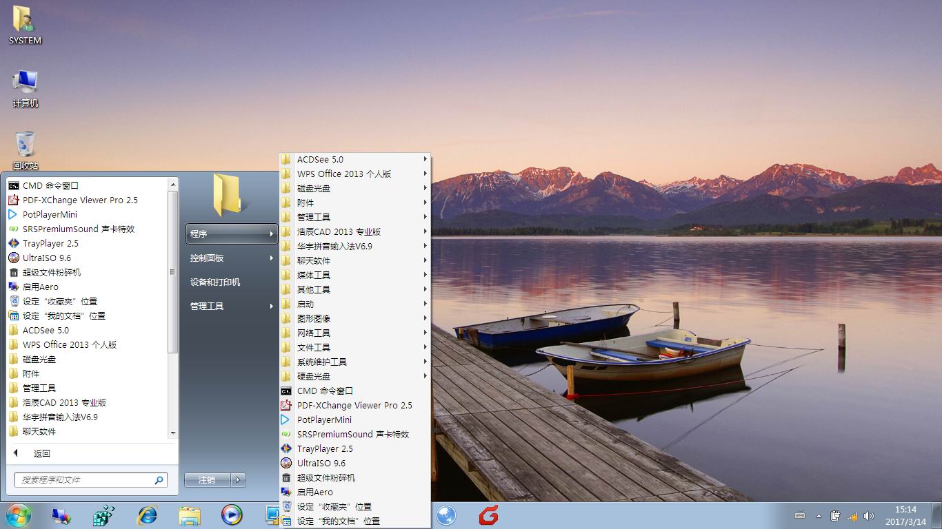942x529 pixels.
Task: Open the file explorer taskbar icon
Action: coord(189,515)
